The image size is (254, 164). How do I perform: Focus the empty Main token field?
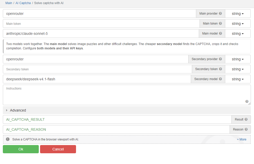pyautogui.click(x=101, y=24)
